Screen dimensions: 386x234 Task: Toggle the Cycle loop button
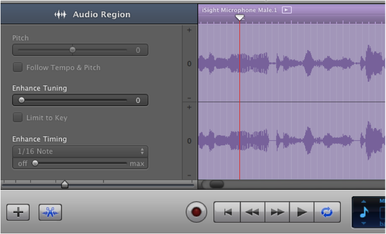[x=327, y=212]
